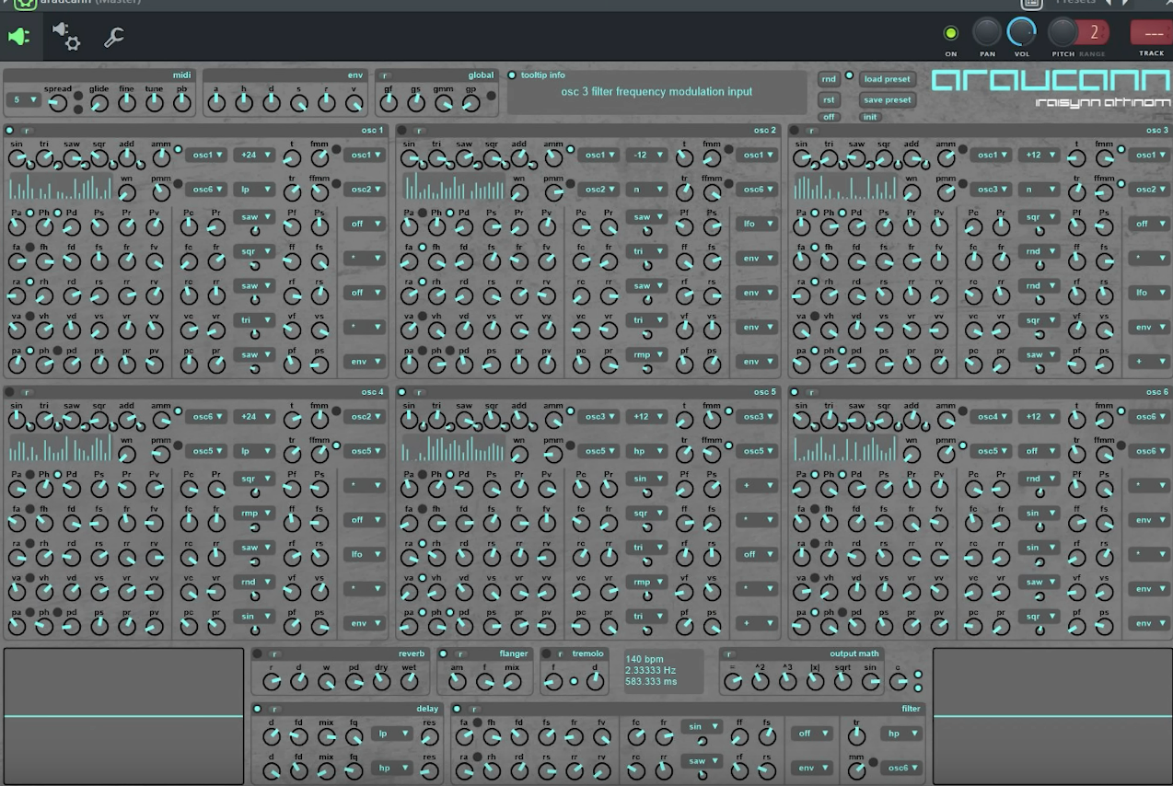Screen dimensions: 1173x786
Task: Toggle the filter section enable LED
Action: pyautogui.click(x=458, y=710)
